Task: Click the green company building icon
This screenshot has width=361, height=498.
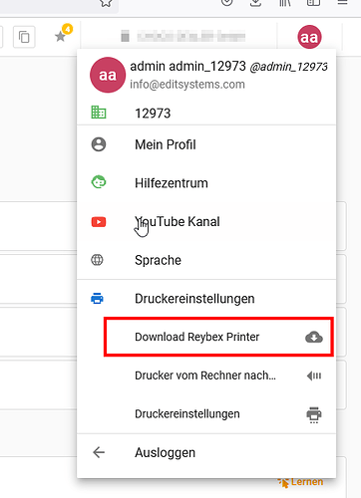Action: point(99,113)
